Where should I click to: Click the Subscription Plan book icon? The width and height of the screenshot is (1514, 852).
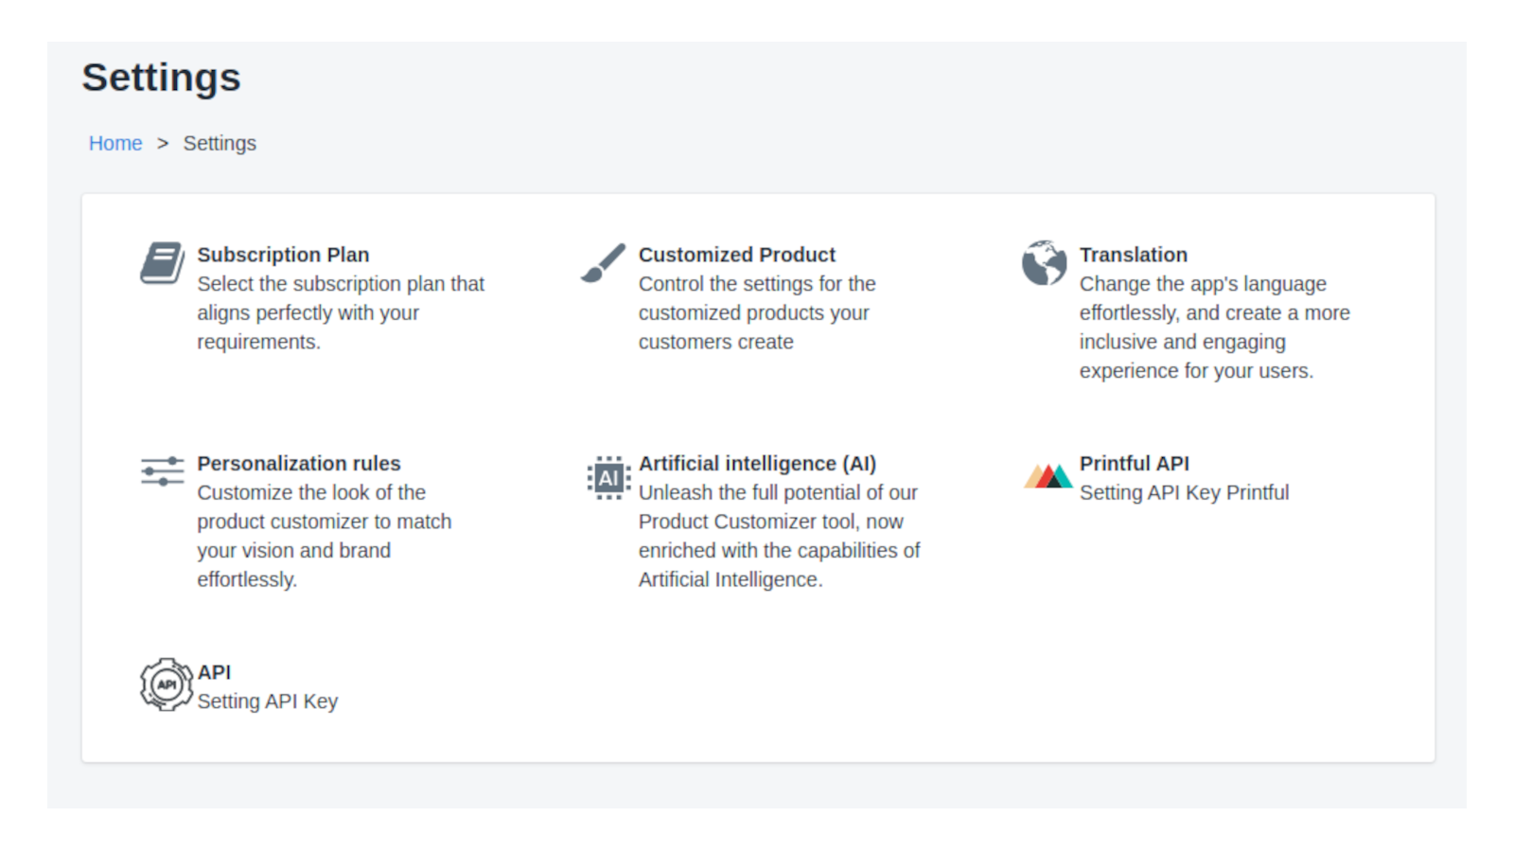point(163,262)
